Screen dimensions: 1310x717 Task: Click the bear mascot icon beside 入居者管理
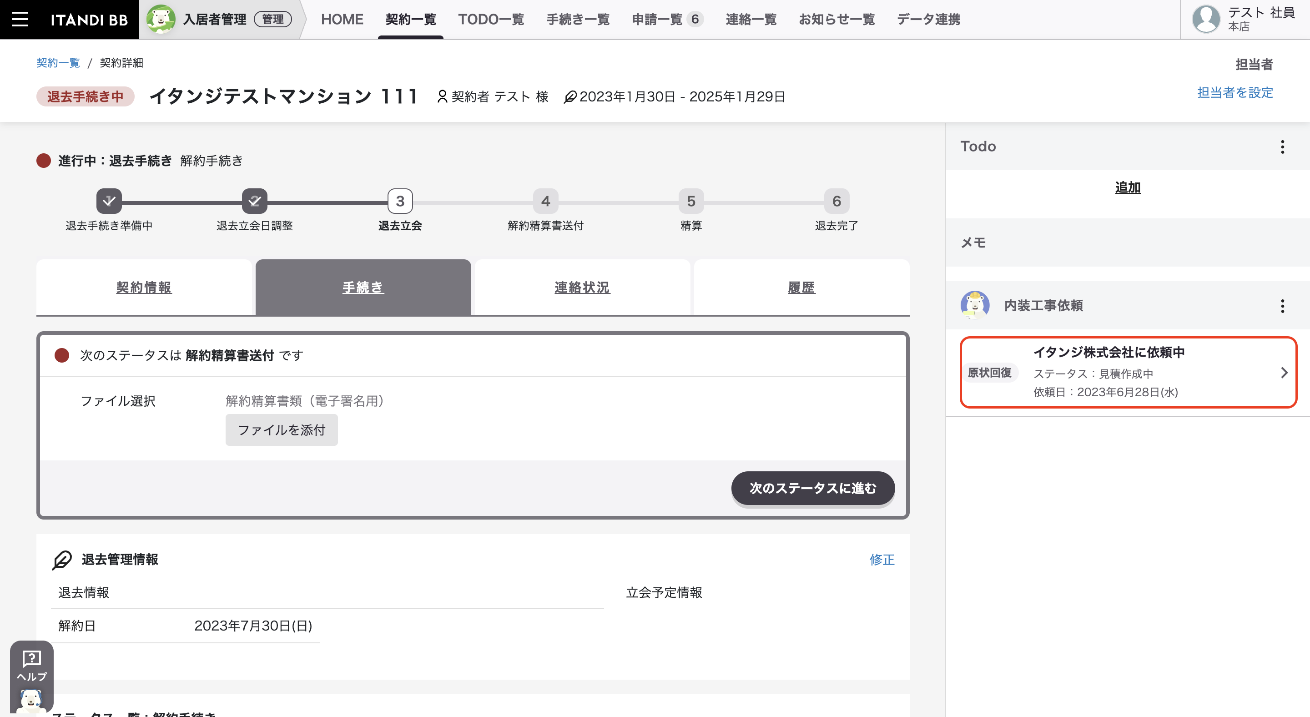coord(161,19)
